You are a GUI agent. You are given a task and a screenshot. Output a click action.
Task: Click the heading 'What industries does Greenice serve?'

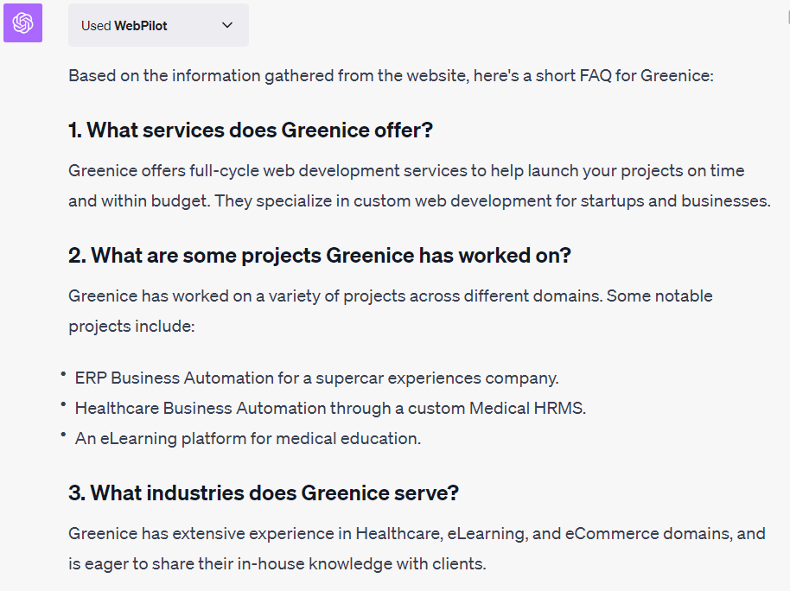(x=264, y=492)
